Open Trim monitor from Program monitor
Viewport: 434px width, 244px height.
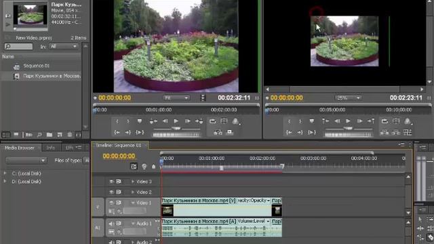408,133
